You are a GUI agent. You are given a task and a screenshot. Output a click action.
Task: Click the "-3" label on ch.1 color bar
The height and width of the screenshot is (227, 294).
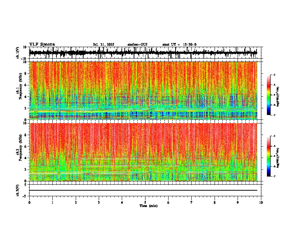pos(274,75)
